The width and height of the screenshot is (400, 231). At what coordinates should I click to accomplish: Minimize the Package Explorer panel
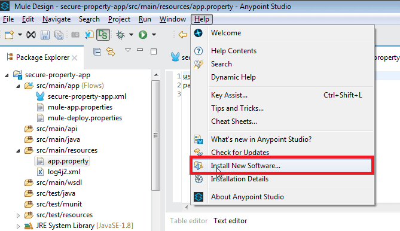140,50
